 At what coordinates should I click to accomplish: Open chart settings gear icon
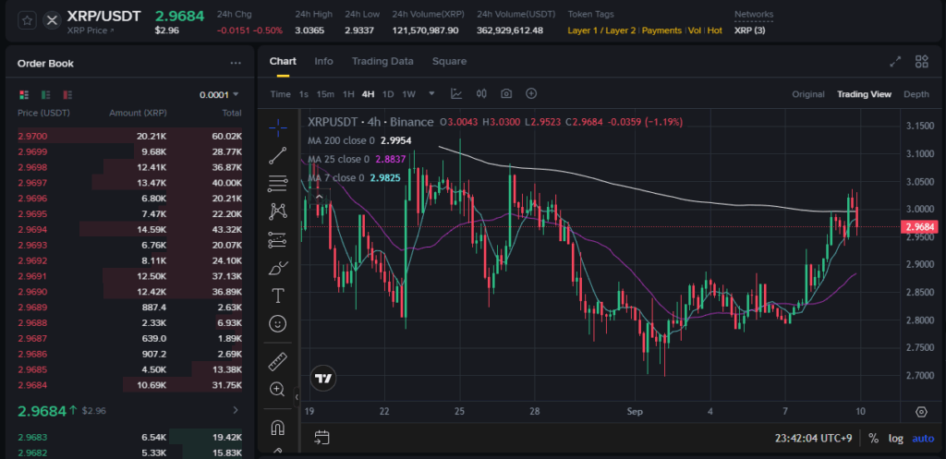921,412
